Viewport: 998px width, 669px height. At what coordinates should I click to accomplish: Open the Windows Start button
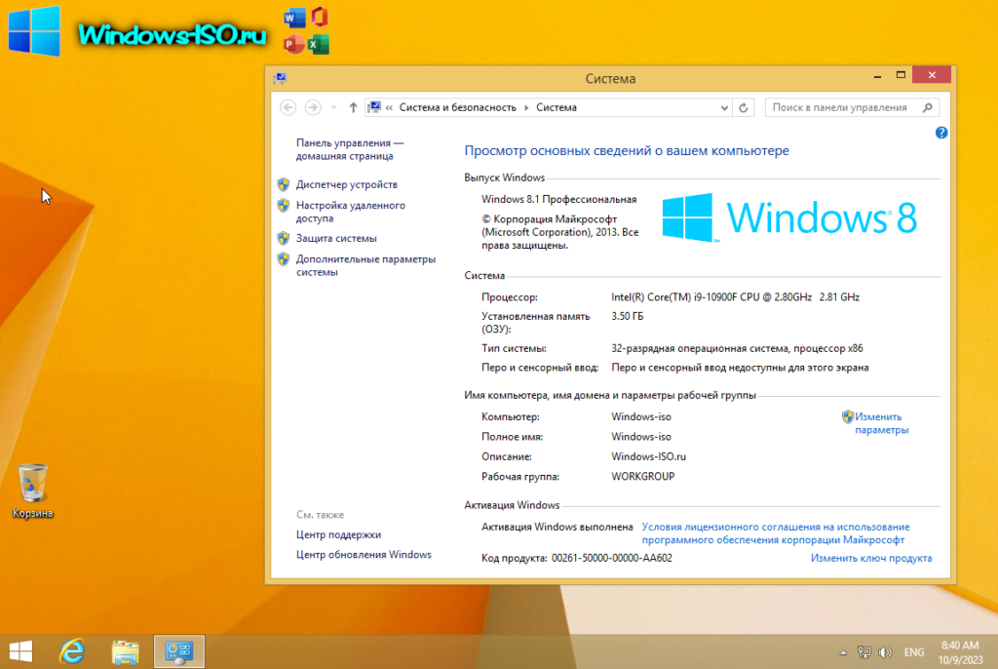[21, 651]
